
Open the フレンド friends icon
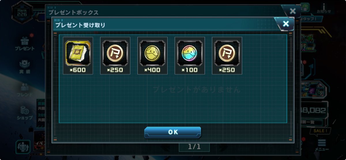(25, 90)
